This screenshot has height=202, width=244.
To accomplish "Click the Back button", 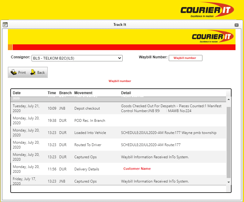I will [x=38, y=72].
